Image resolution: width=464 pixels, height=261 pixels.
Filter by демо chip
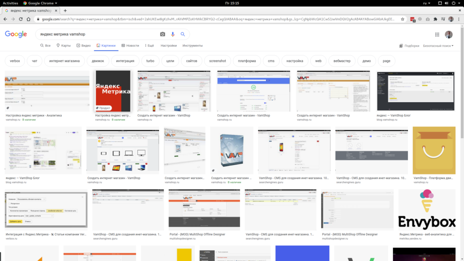(367, 61)
